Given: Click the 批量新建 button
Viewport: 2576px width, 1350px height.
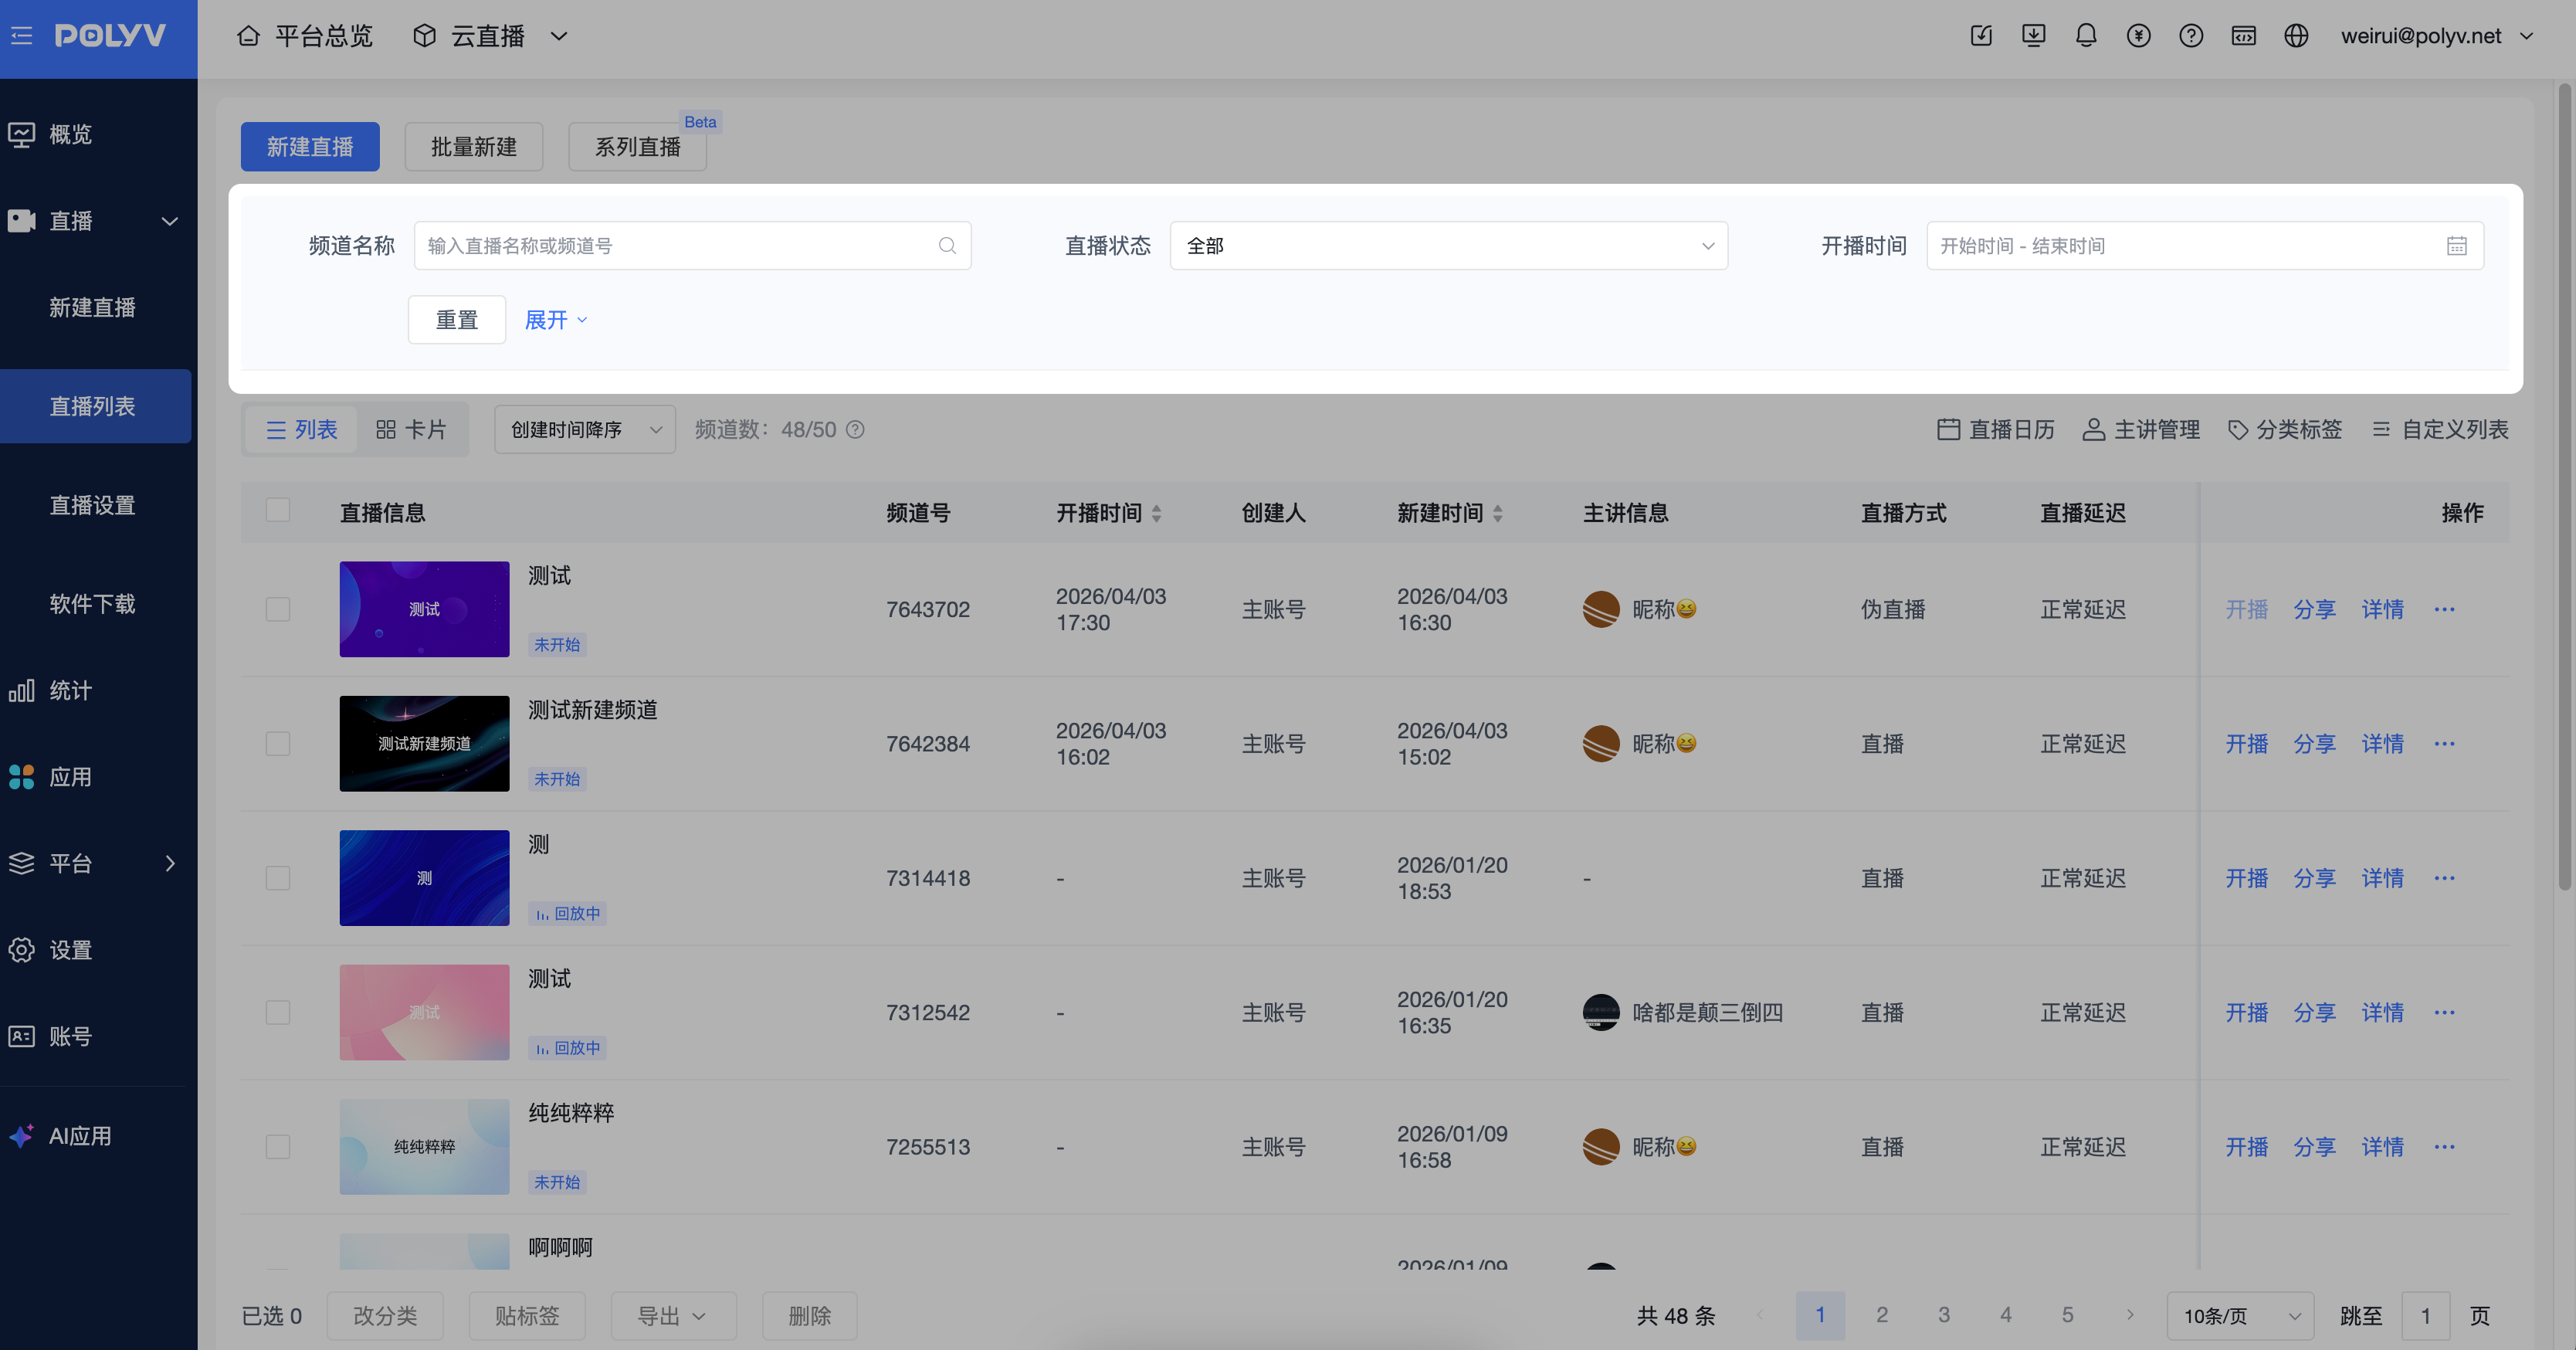Looking at the screenshot, I should [x=474, y=147].
